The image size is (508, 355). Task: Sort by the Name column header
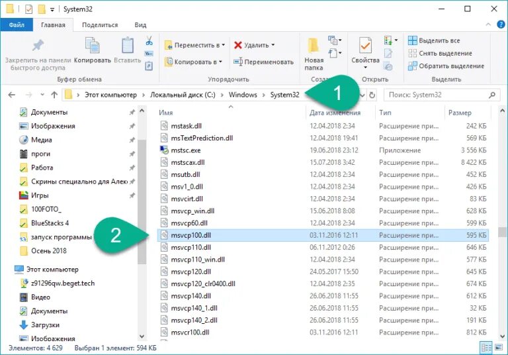click(165, 113)
